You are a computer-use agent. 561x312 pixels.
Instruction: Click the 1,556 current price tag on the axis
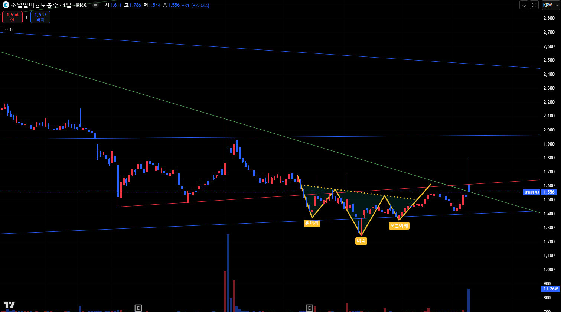[548, 192]
